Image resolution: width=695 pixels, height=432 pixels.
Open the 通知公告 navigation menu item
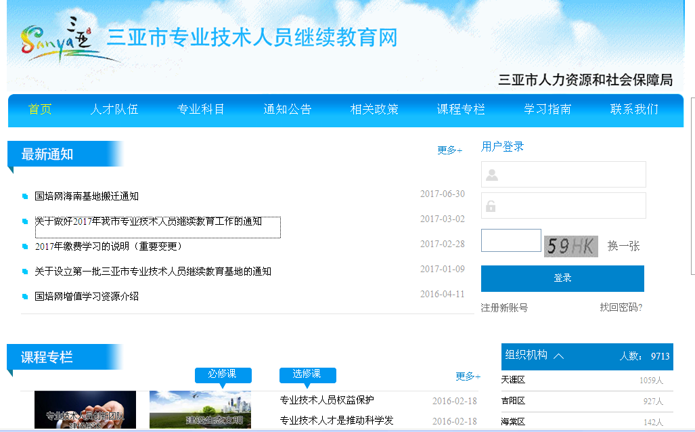pyautogui.click(x=288, y=110)
